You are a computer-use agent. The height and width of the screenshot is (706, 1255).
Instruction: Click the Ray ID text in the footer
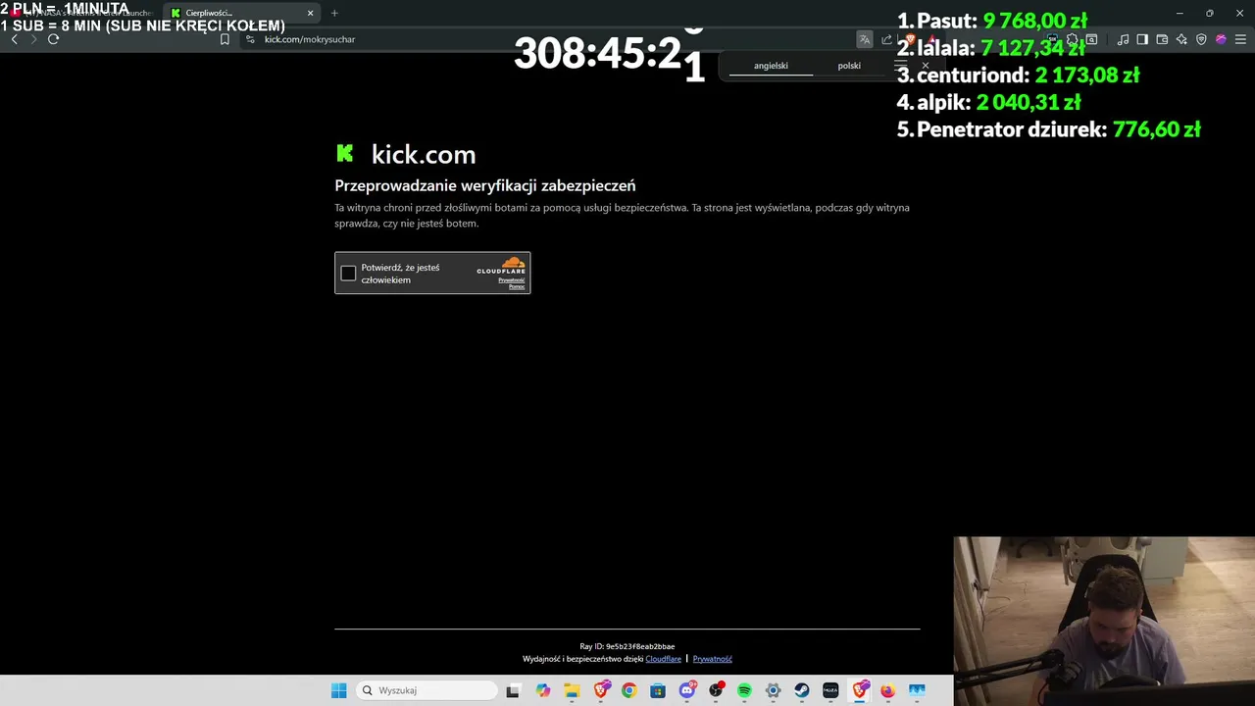[x=627, y=646]
